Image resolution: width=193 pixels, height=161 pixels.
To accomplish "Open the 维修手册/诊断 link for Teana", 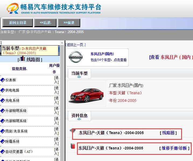I will 174,148.
